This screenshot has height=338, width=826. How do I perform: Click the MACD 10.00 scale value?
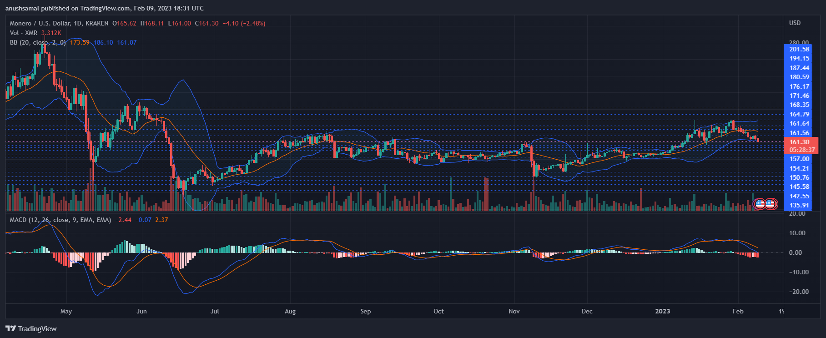point(797,233)
